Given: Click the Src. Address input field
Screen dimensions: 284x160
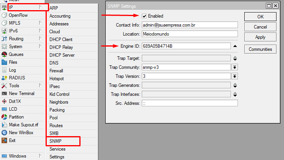Looking at the screenshot, I should point(190,103).
